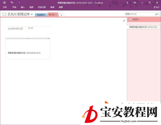Image resolution: width=161 pixels, height=125 pixels.
Task: Click the notebook icon beside 王九川 的笔记本
Action: (4, 14)
